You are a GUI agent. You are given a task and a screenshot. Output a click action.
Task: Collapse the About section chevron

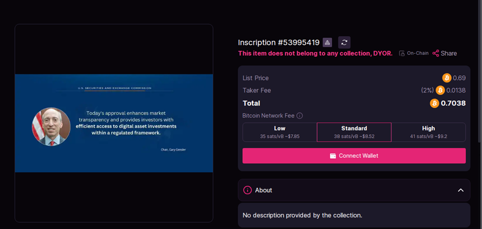(461, 190)
